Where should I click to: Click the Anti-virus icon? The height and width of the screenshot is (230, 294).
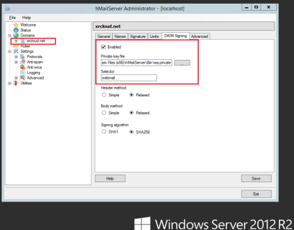pos(23,67)
